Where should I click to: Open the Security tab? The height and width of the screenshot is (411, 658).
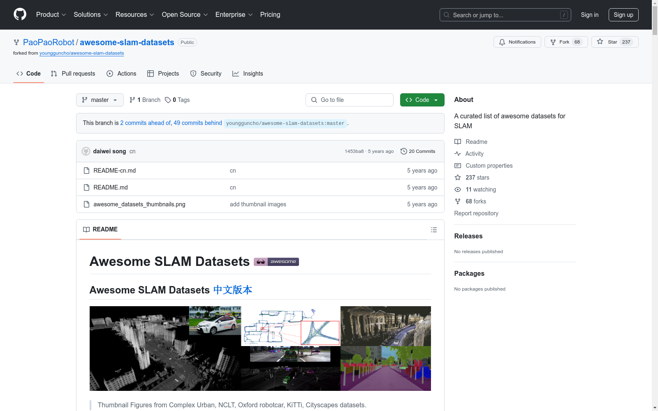click(x=206, y=74)
